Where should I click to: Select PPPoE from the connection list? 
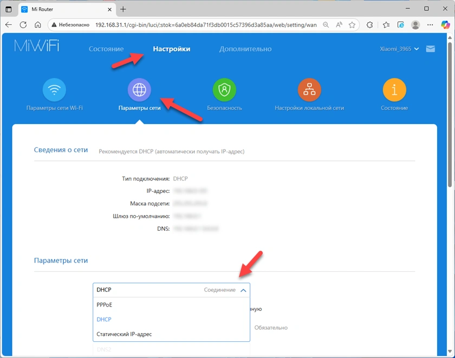(x=105, y=305)
